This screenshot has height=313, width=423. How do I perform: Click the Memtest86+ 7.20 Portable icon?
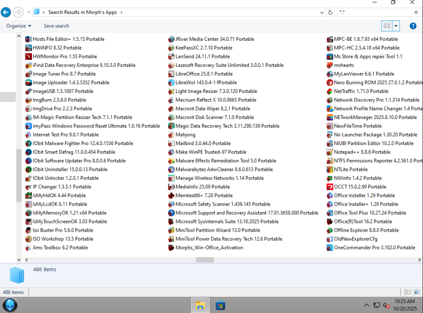(171, 196)
